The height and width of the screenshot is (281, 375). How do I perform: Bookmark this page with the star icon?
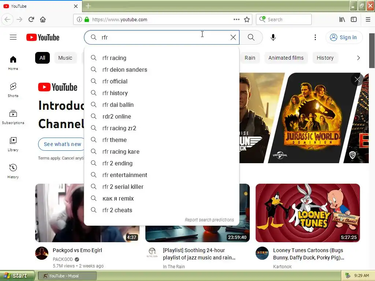(247, 20)
